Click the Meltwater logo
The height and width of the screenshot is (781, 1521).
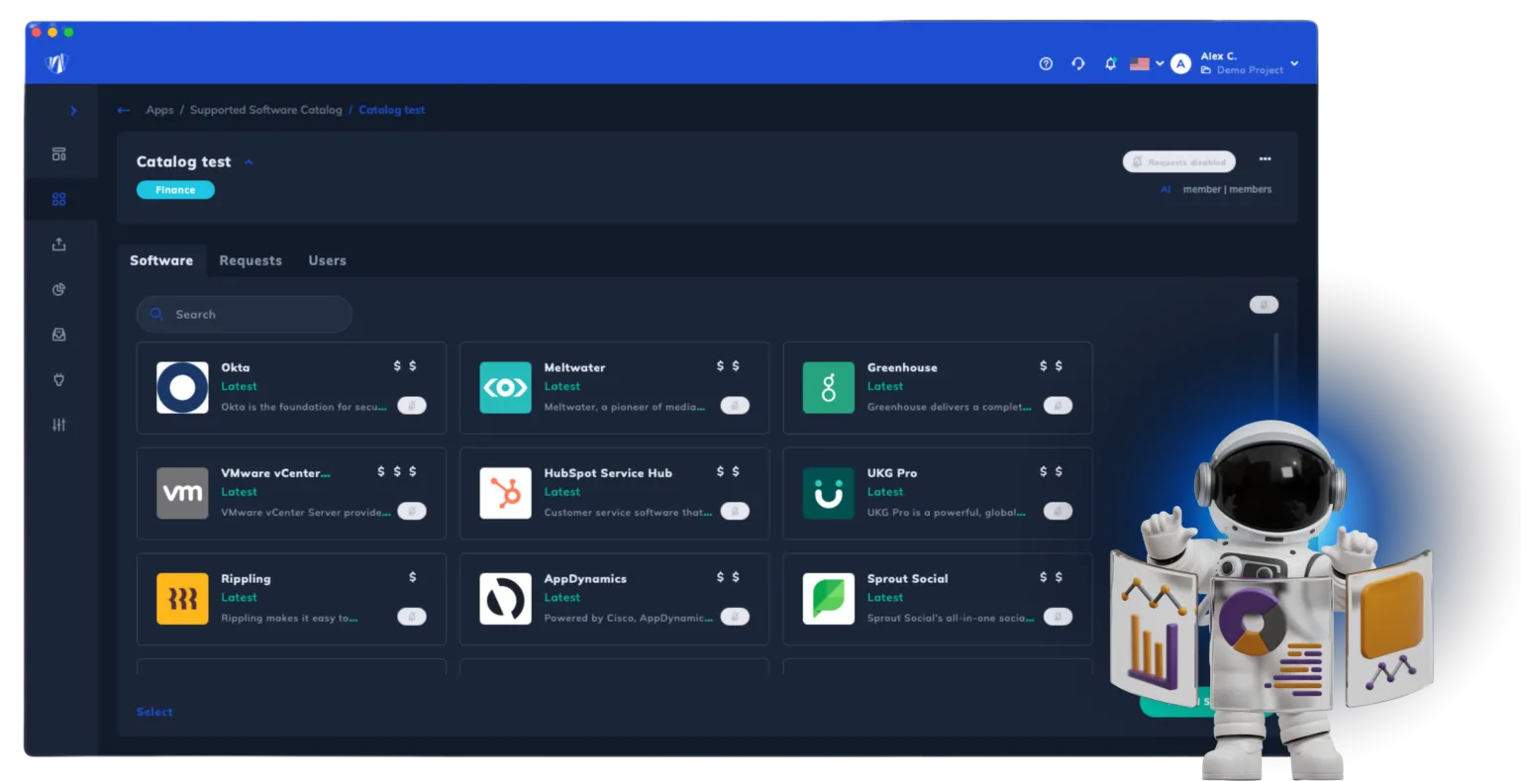pos(505,387)
